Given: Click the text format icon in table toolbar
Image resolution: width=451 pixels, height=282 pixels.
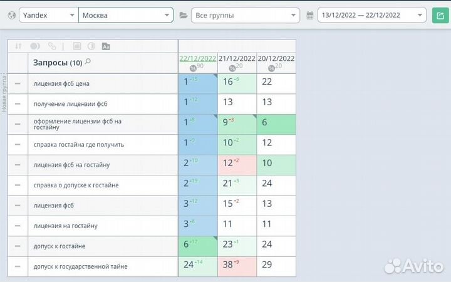Looking at the screenshot, I should pyautogui.click(x=106, y=46).
